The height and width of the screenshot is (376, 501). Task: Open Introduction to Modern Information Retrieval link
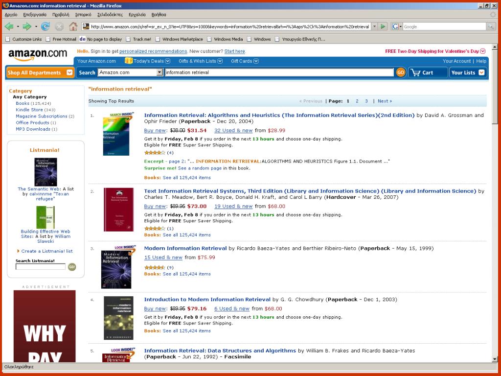tap(207, 299)
